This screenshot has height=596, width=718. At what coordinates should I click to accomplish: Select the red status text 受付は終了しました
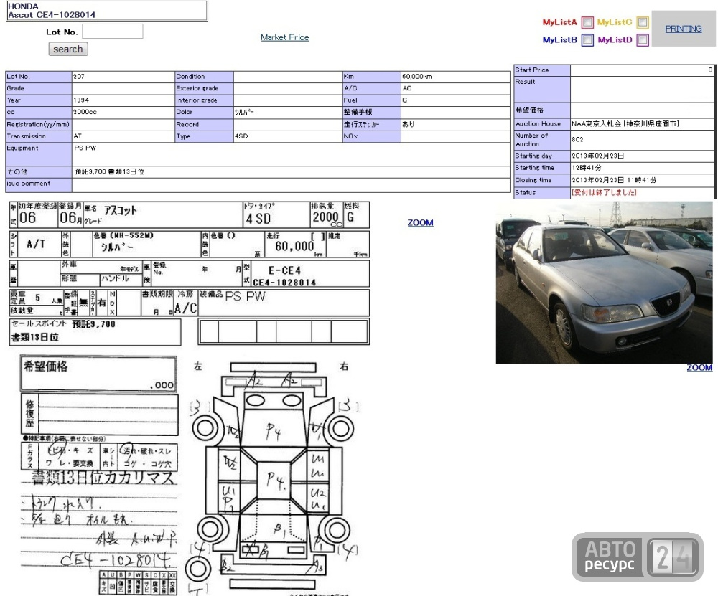[x=604, y=192]
